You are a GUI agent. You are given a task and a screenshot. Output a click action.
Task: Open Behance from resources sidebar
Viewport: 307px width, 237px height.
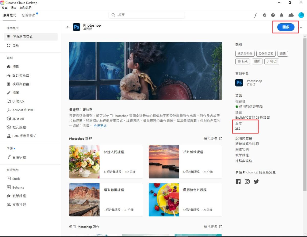point(18,187)
